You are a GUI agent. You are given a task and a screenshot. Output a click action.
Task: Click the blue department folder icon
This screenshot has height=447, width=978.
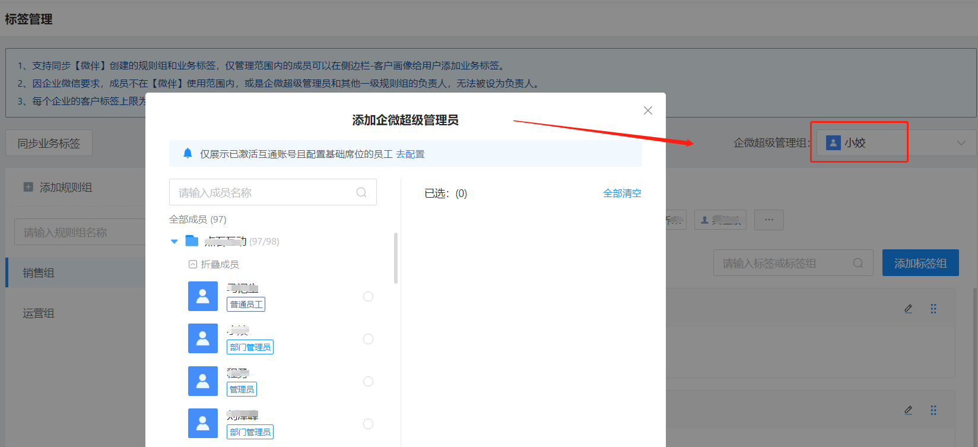click(192, 241)
